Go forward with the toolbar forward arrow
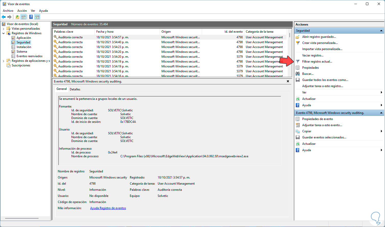385x227 pixels. point(9,17)
